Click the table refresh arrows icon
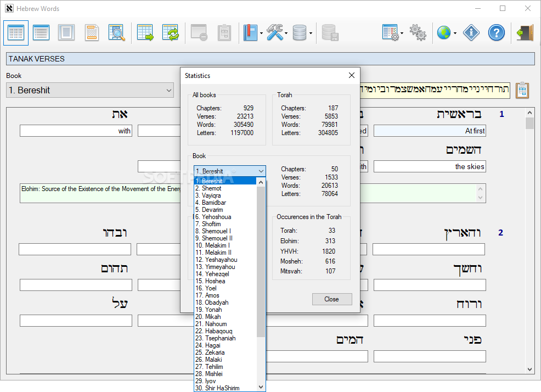 pos(171,33)
